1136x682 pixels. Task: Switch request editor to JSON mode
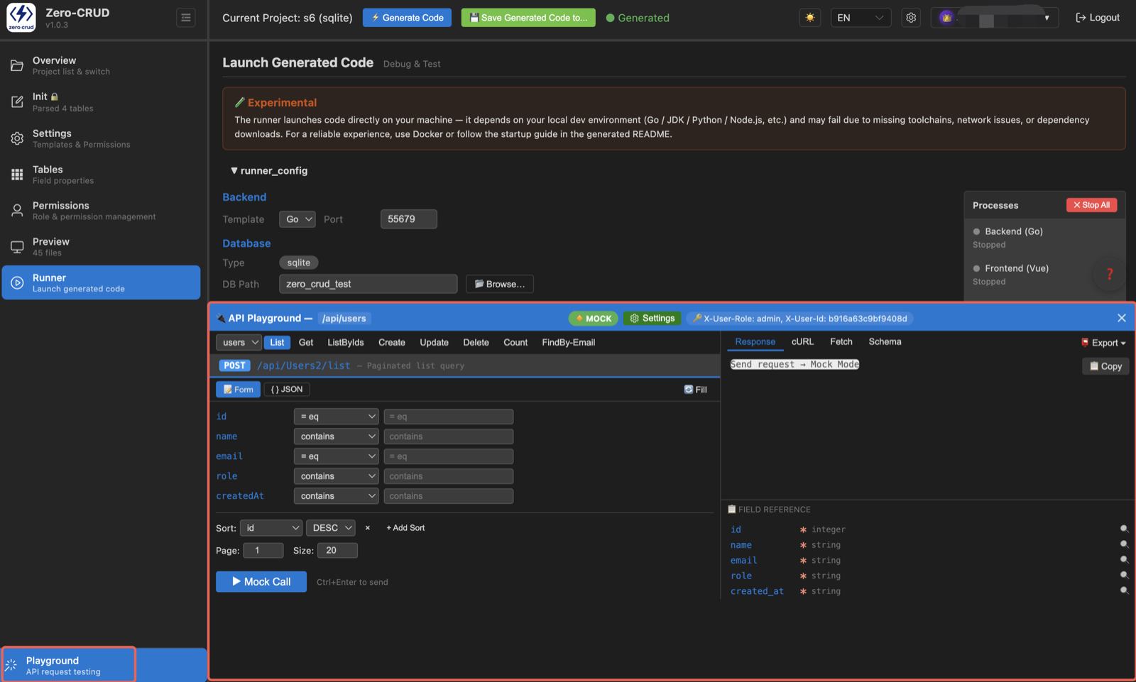pyautogui.click(x=287, y=389)
